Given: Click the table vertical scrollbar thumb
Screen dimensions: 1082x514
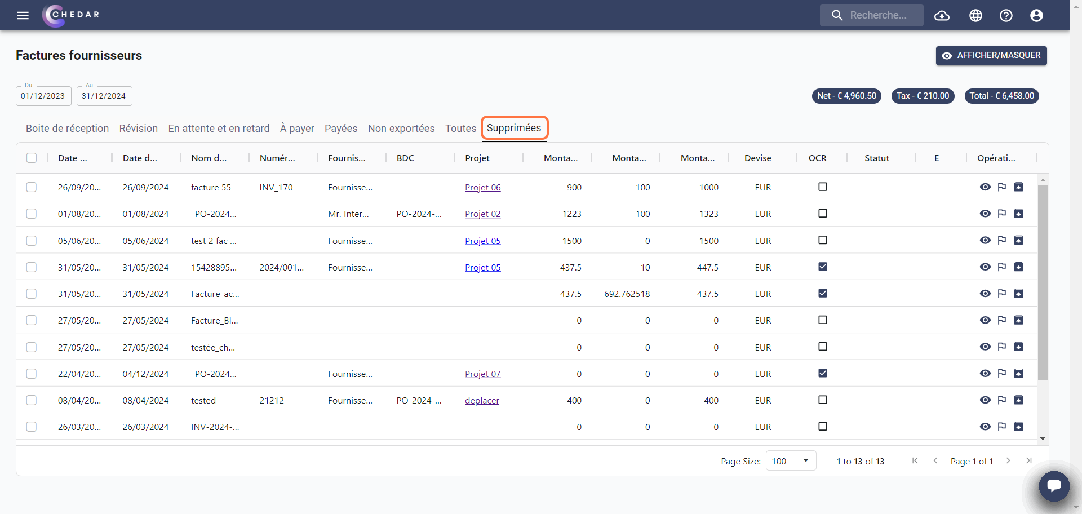Looking at the screenshot, I should [x=1043, y=282].
